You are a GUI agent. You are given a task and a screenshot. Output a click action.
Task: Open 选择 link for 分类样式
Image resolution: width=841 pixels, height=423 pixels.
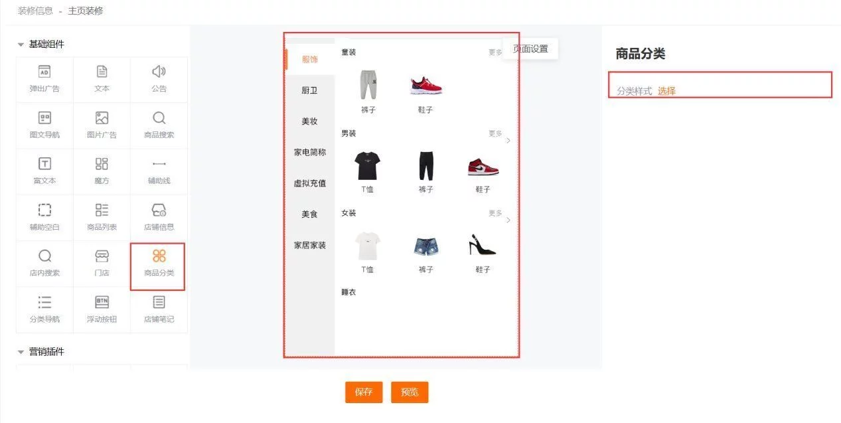click(x=666, y=91)
